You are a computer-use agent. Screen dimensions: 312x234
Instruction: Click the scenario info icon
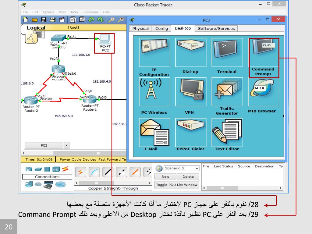[x=159, y=168]
